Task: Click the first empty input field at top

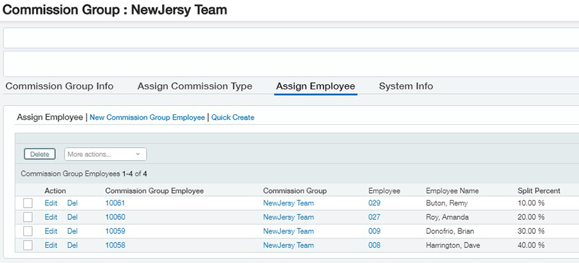Action: [x=289, y=38]
